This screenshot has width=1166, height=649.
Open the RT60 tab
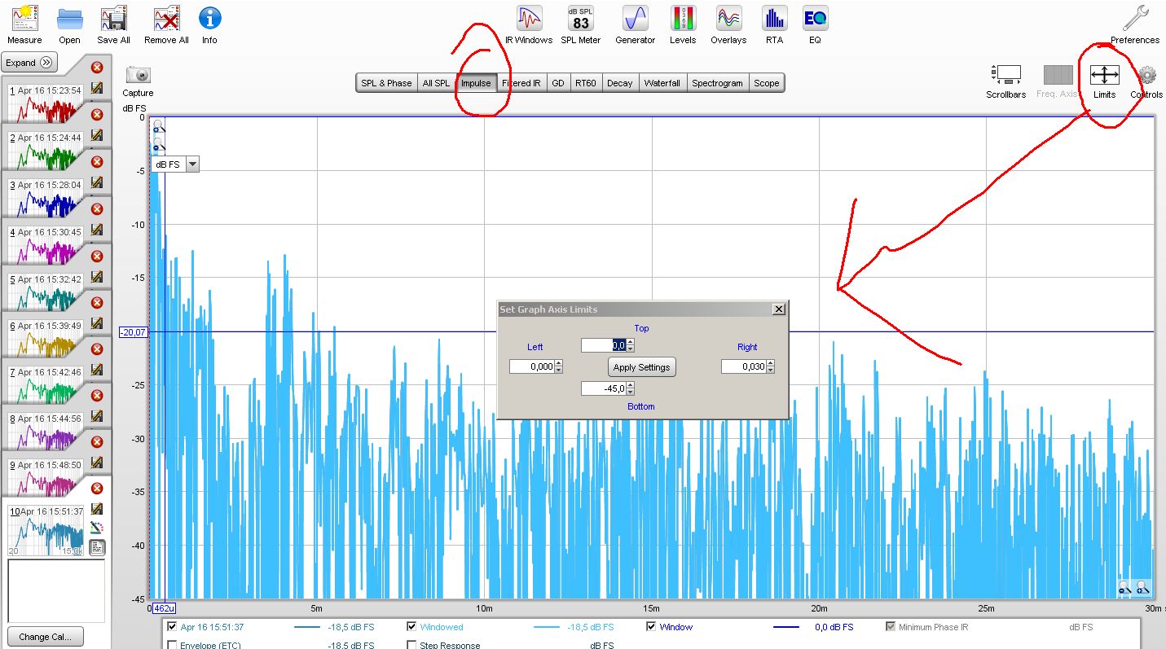click(586, 83)
